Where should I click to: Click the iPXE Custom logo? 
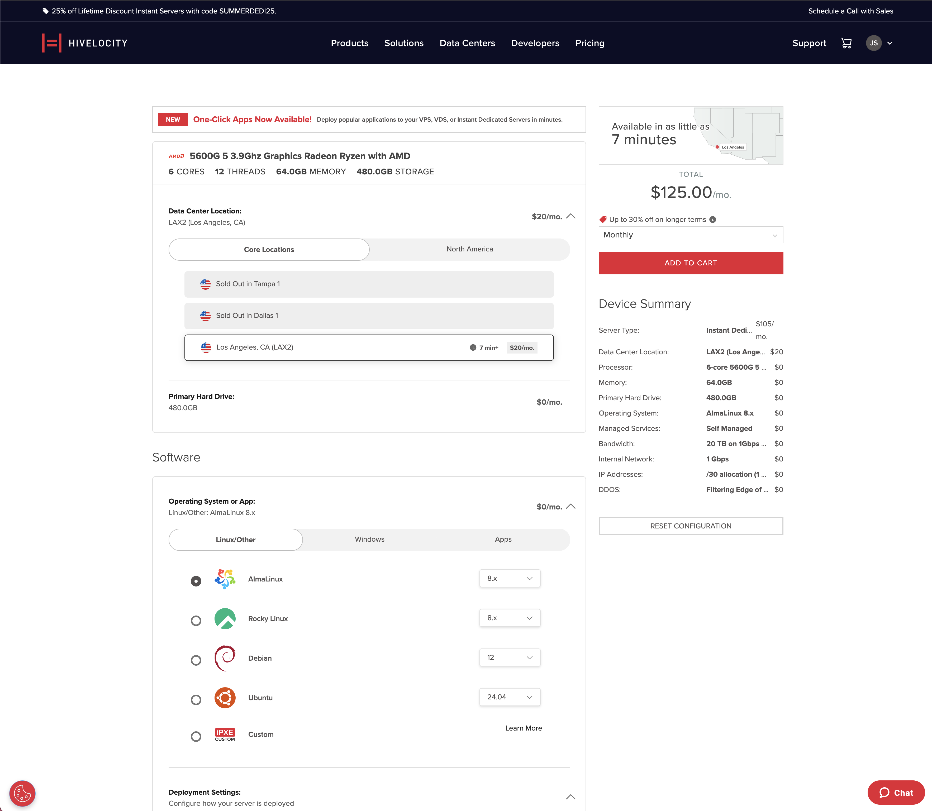click(x=225, y=734)
